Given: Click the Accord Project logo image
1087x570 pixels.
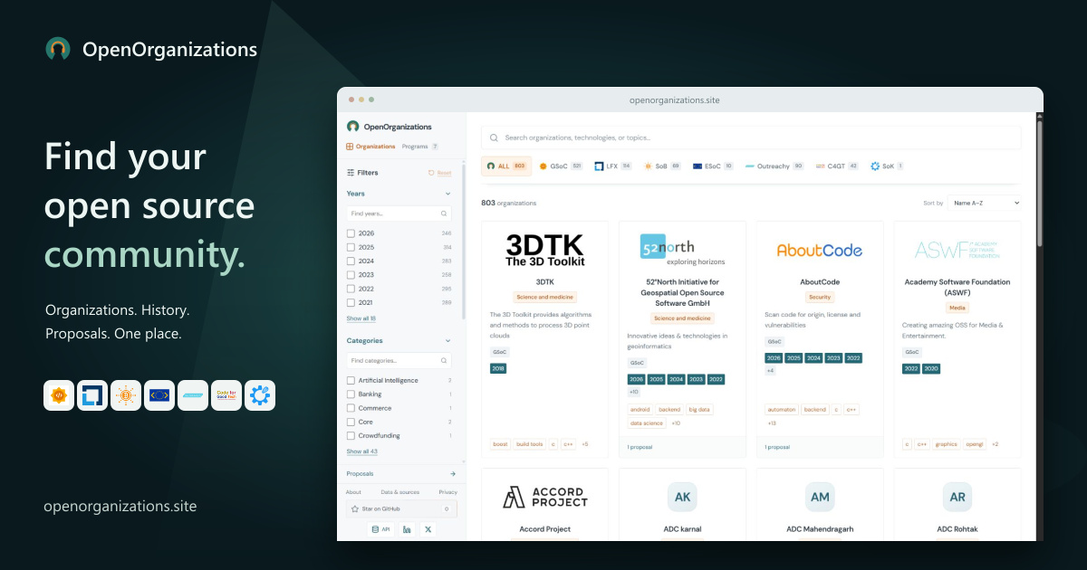Looking at the screenshot, I should point(545,497).
